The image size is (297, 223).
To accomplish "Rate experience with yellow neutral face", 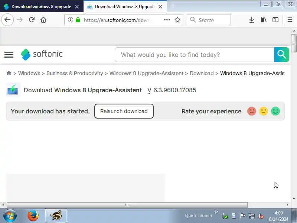I will (264, 111).
